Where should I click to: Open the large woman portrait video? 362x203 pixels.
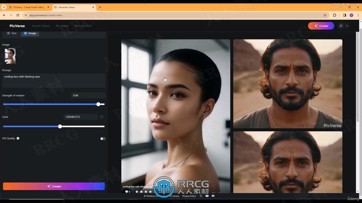pos(176,116)
